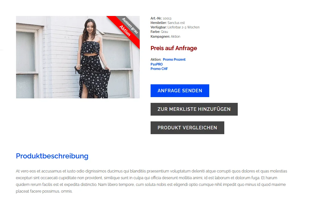
Task: Open the product photo of the dress
Action: coord(78,57)
